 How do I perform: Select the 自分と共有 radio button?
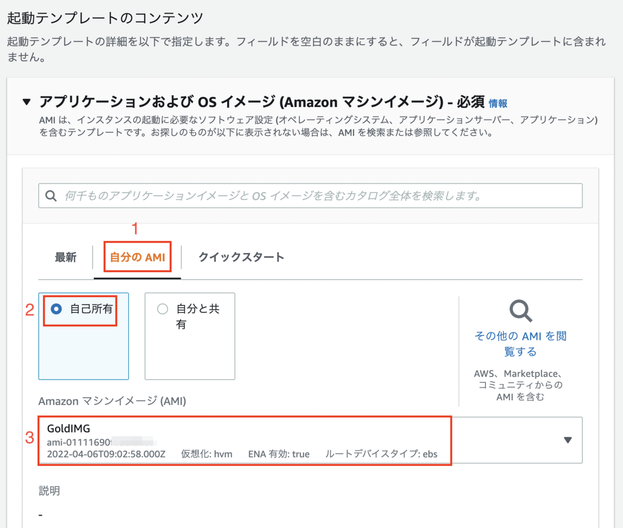point(162,309)
